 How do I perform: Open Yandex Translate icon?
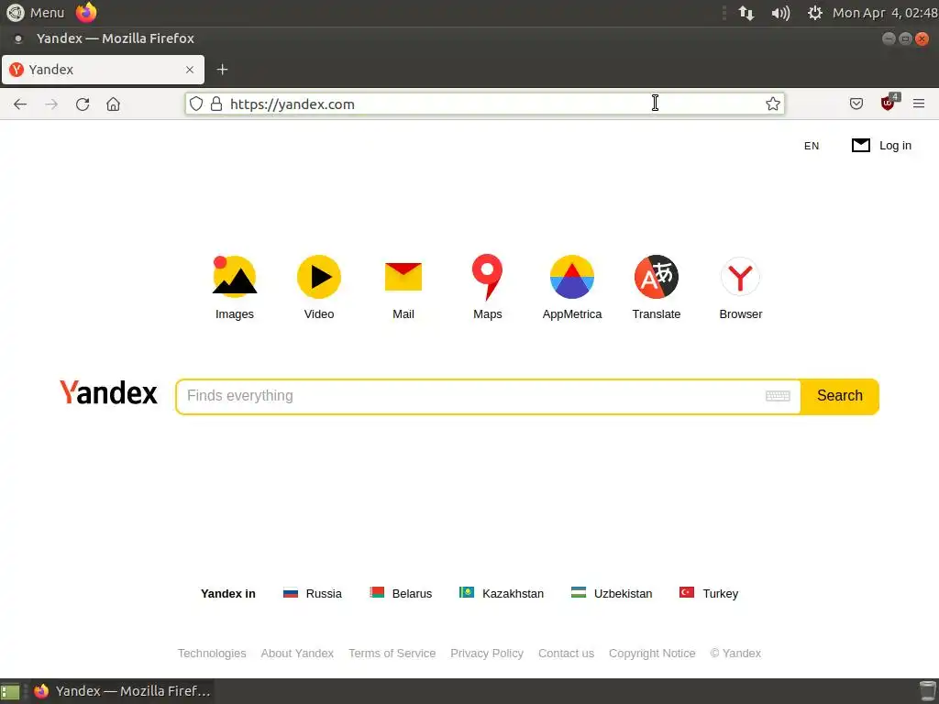657,277
